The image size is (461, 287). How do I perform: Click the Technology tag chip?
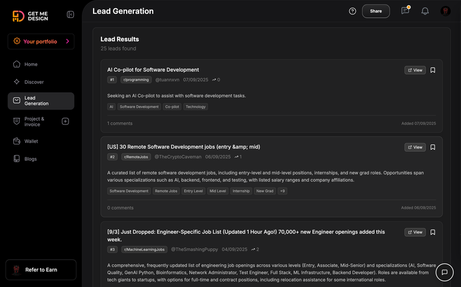pyautogui.click(x=196, y=107)
